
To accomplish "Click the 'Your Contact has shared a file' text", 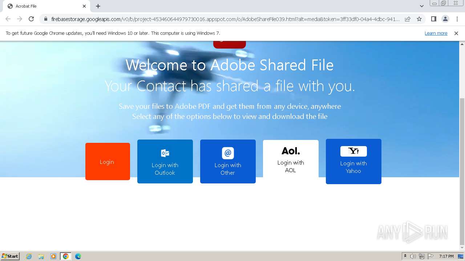I will 230,86.
